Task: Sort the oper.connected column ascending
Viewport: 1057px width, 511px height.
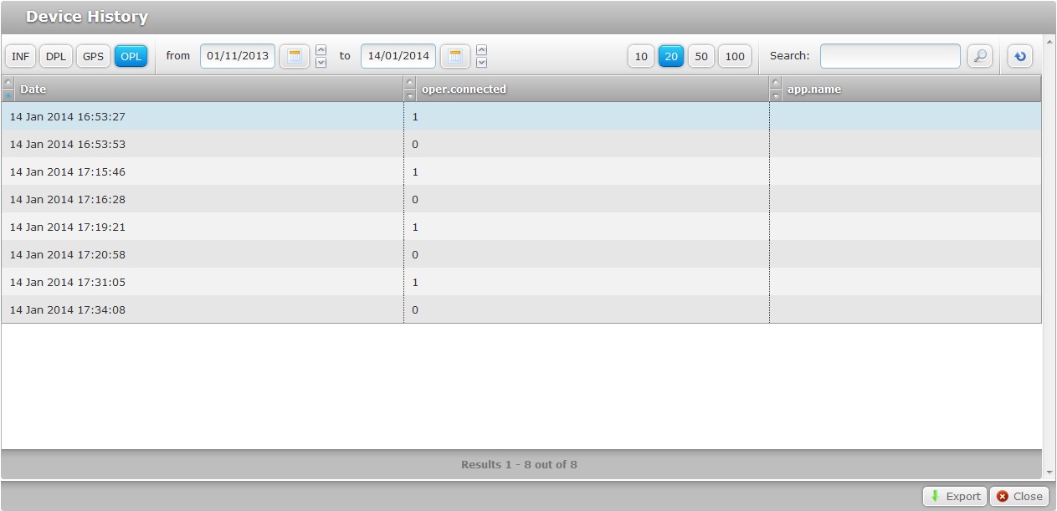Action: (409, 84)
